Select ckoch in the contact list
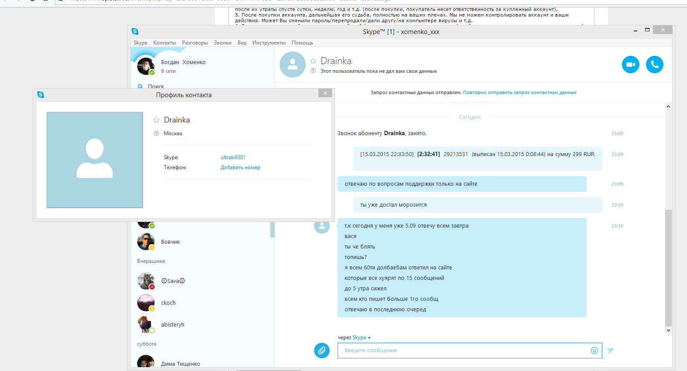The width and height of the screenshot is (687, 371). 168,303
